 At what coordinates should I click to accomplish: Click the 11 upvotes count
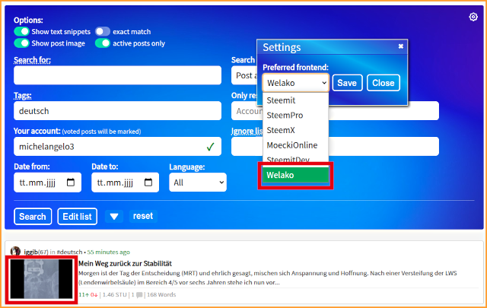(x=84, y=294)
